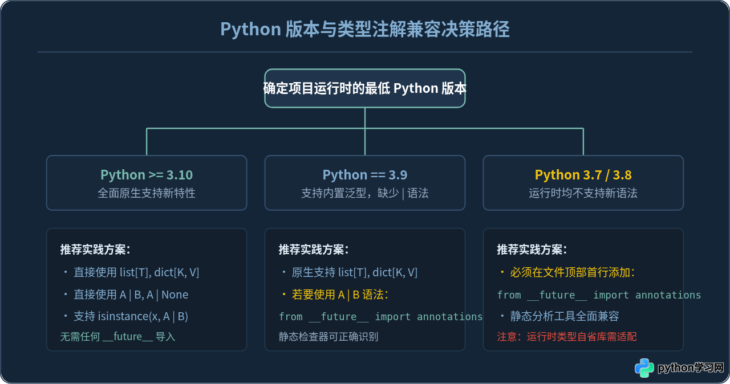Click the text "支持内置泛型，缺少 | 语法"
This screenshot has width=730, height=384.
click(x=365, y=193)
